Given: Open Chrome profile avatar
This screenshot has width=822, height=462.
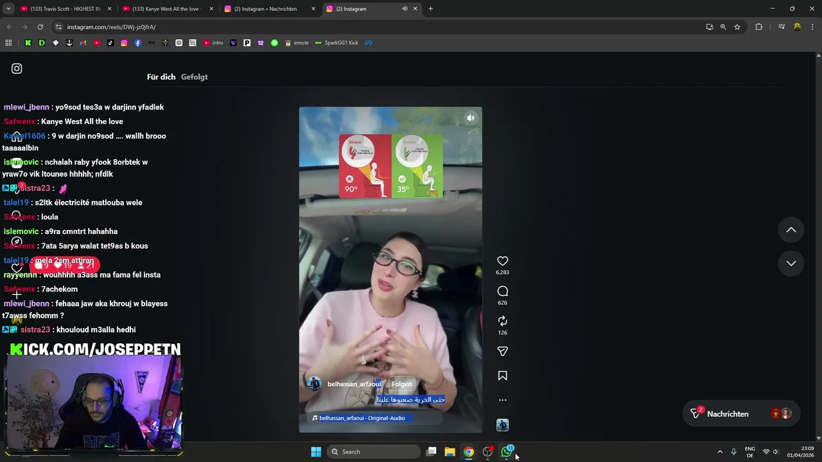Looking at the screenshot, I should coord(797,27).
